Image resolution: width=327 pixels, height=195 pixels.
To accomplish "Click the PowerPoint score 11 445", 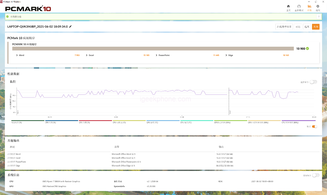I will (216, 55).
